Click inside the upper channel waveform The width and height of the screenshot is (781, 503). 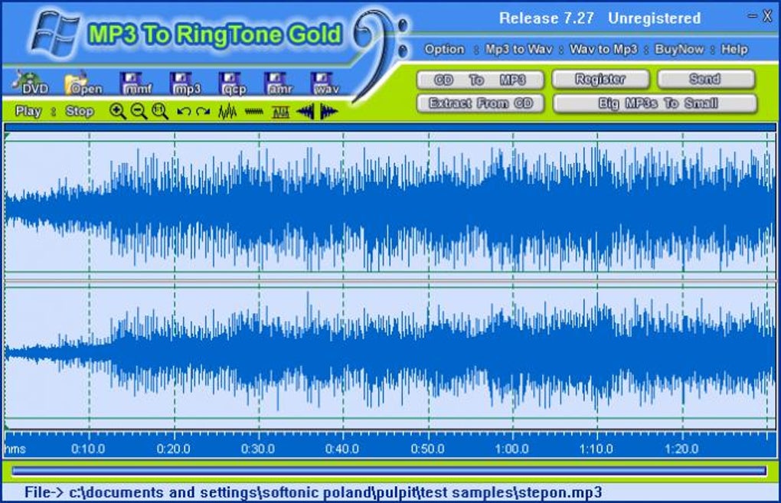tap(390, 207)
